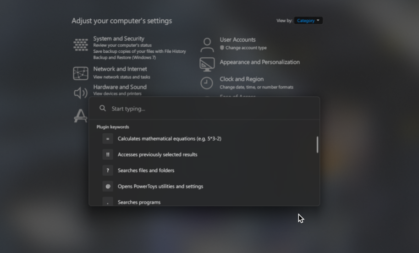Click the search magnifier icon
The width and height of the screenshot is (419, 253).
click(x=103, y=108)
